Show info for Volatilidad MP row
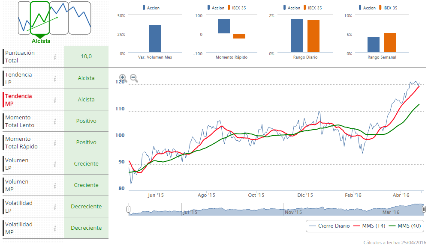This screenshot has height=249, width=428. click(55, 228)
